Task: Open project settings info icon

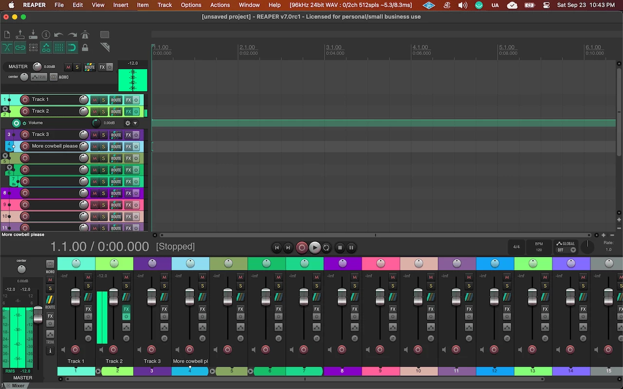Action: [x=46, y=35]
